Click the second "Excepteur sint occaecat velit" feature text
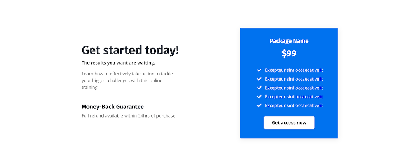This screenshot has width=420, height=166. click(294, 79)
